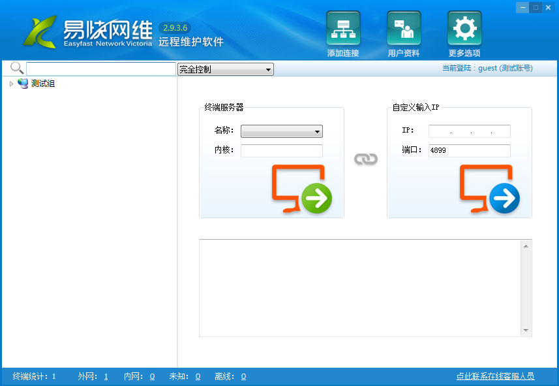
Task: Click the 外网 count link
Action: pos(106,376)
